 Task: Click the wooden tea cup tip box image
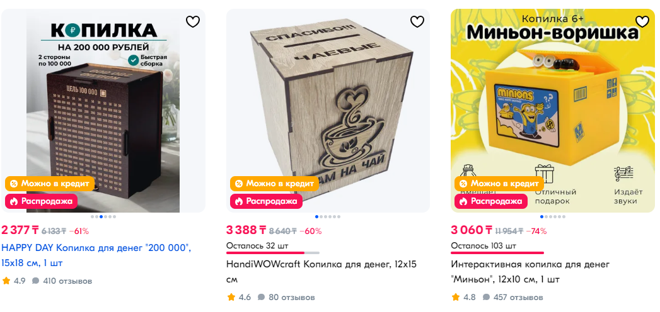pyautogui.click(x=328, y=111)
